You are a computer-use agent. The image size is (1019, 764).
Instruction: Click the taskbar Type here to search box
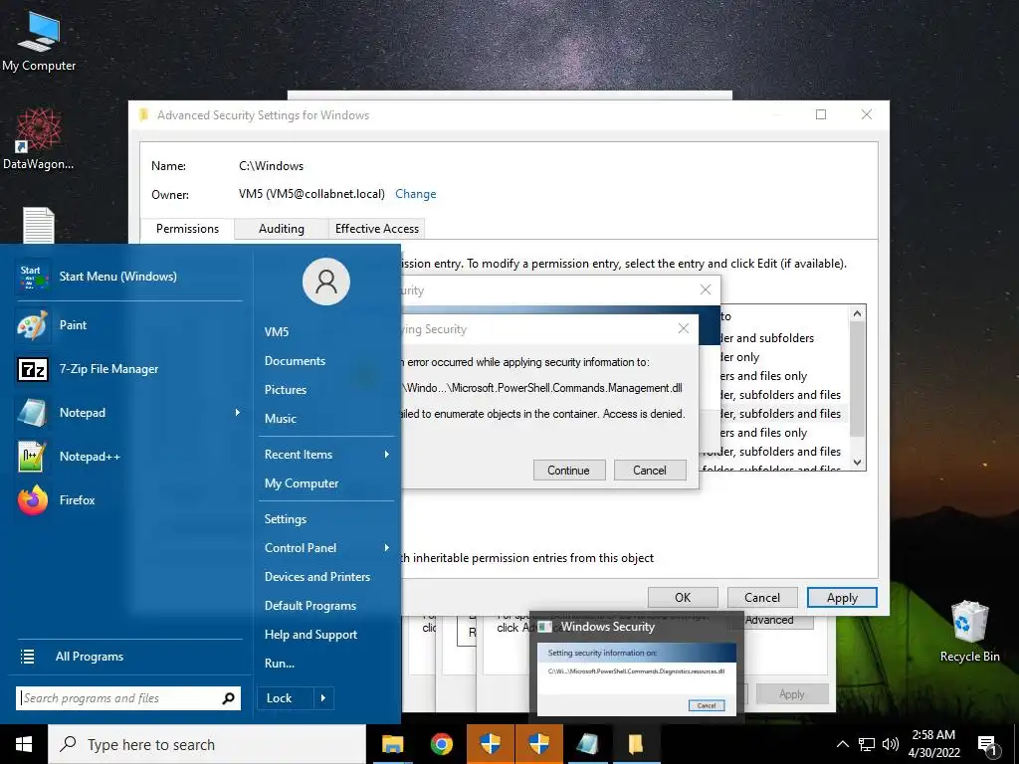click(x=207, y=744)
